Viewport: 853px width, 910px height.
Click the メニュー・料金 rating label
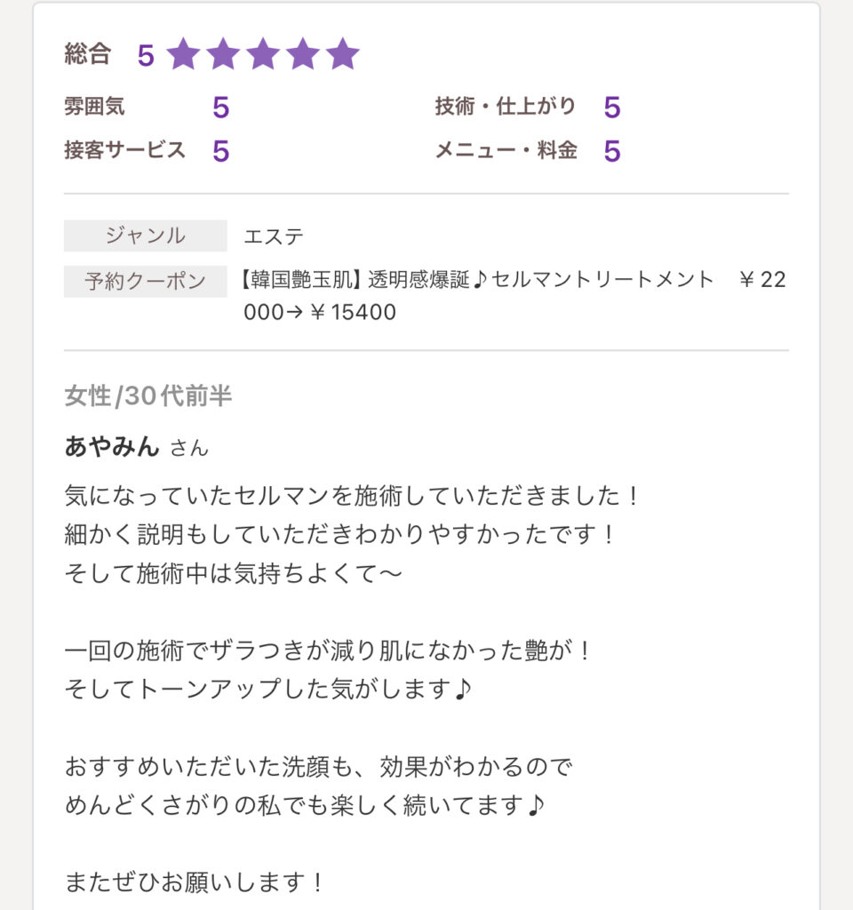(505, 150)
